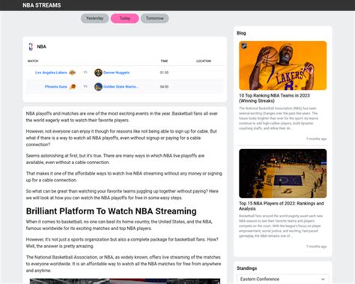Click the 04:00 match time
The image size is (355, 284).
coord(164,87)
